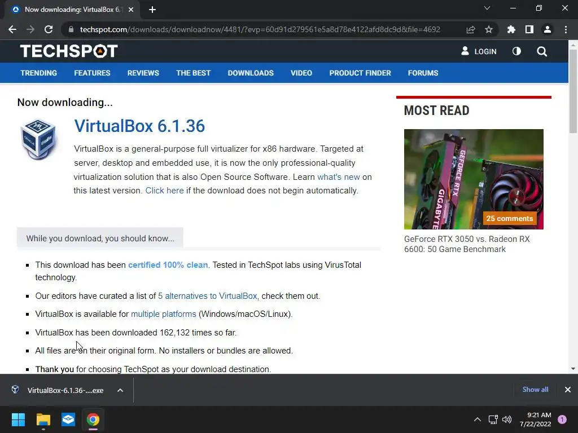The height and width of the screenshot is (433, 578).
Task: Click the scrollbar down arrow
Action: [573, 369]
